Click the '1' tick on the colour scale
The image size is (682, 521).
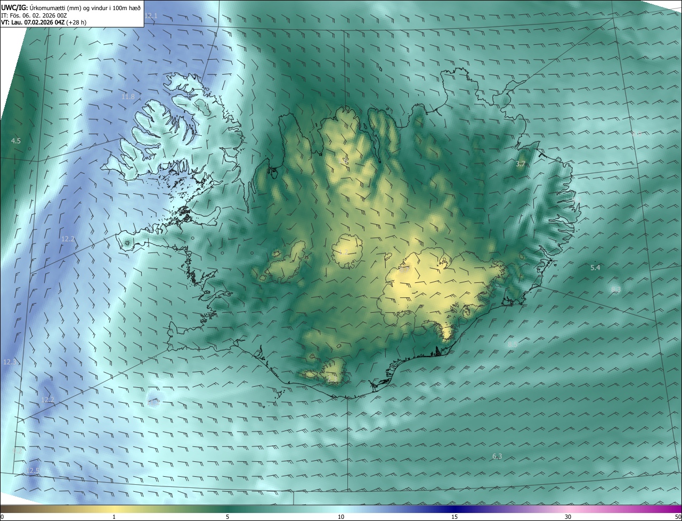(x=114, y=517)
